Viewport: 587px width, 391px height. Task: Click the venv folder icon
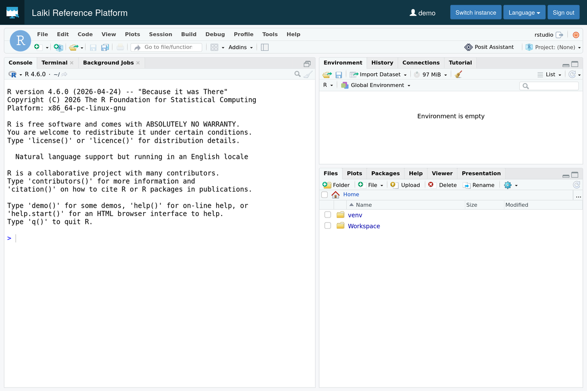(340, 215)
